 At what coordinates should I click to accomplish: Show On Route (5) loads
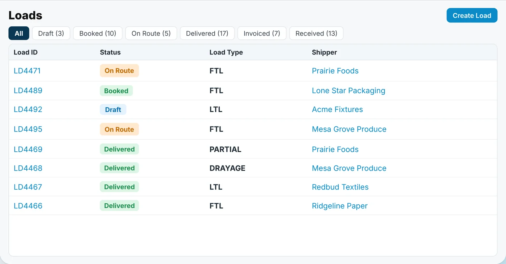151,33
